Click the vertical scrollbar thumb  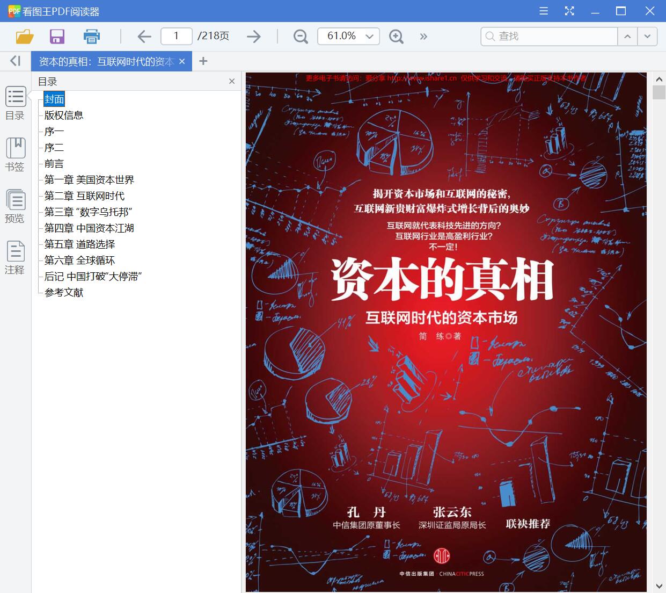coord(659,92)
